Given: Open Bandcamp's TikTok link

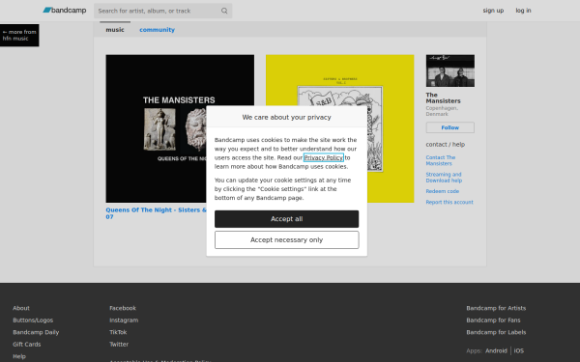Looking at the screenshot, I should click(118, 332).
